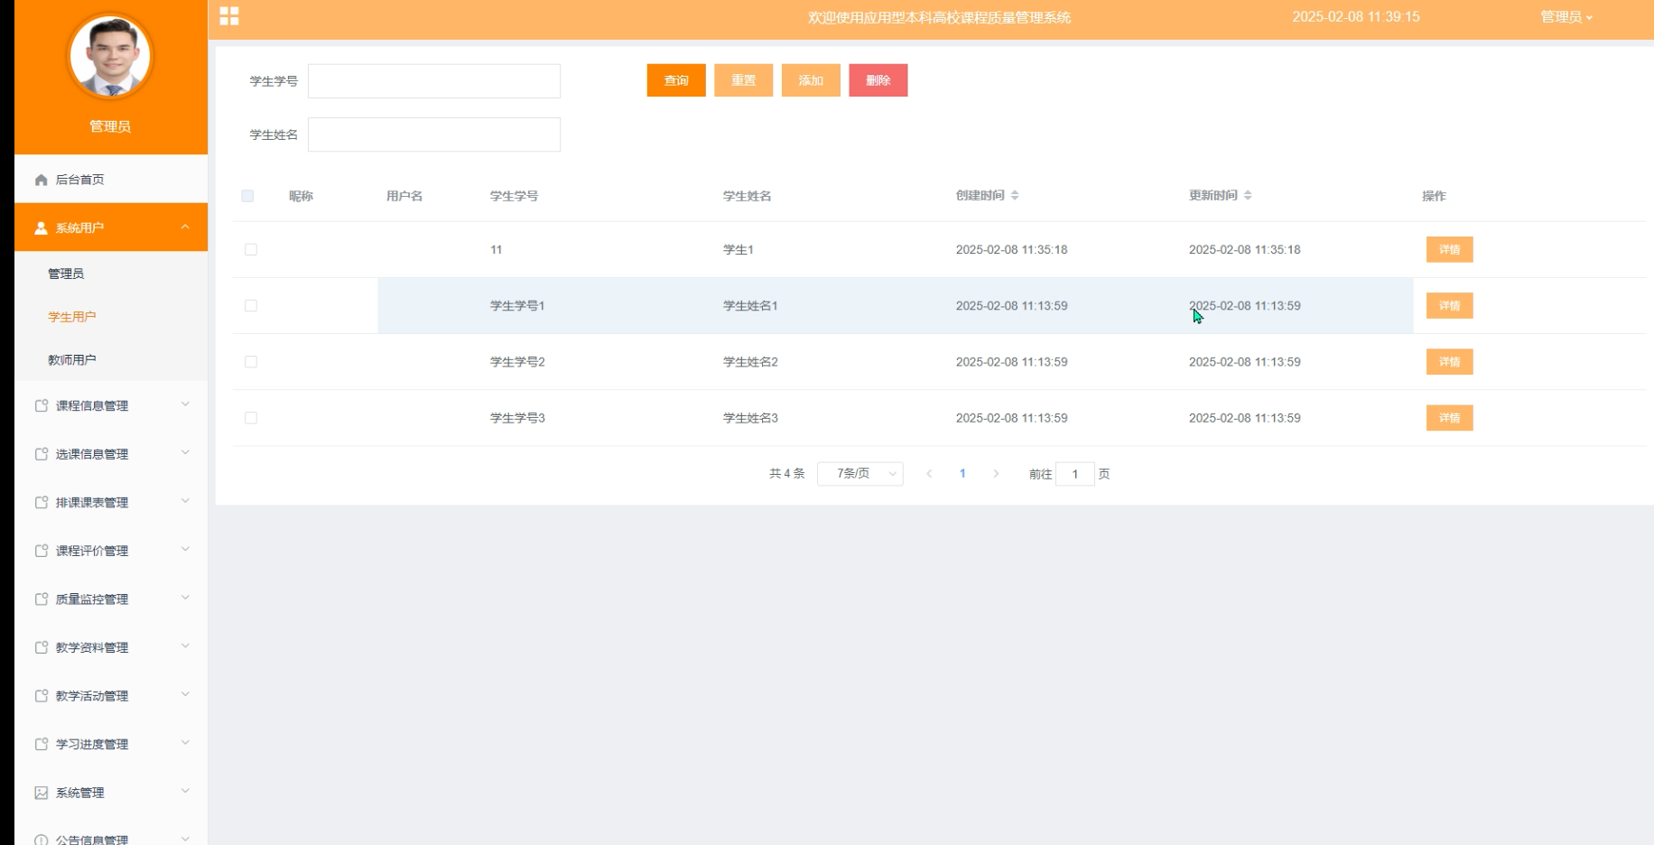Screen dimensions: 1654x845
Task: Expand the 学习进度管理 chevron
Action: (185, 743)
